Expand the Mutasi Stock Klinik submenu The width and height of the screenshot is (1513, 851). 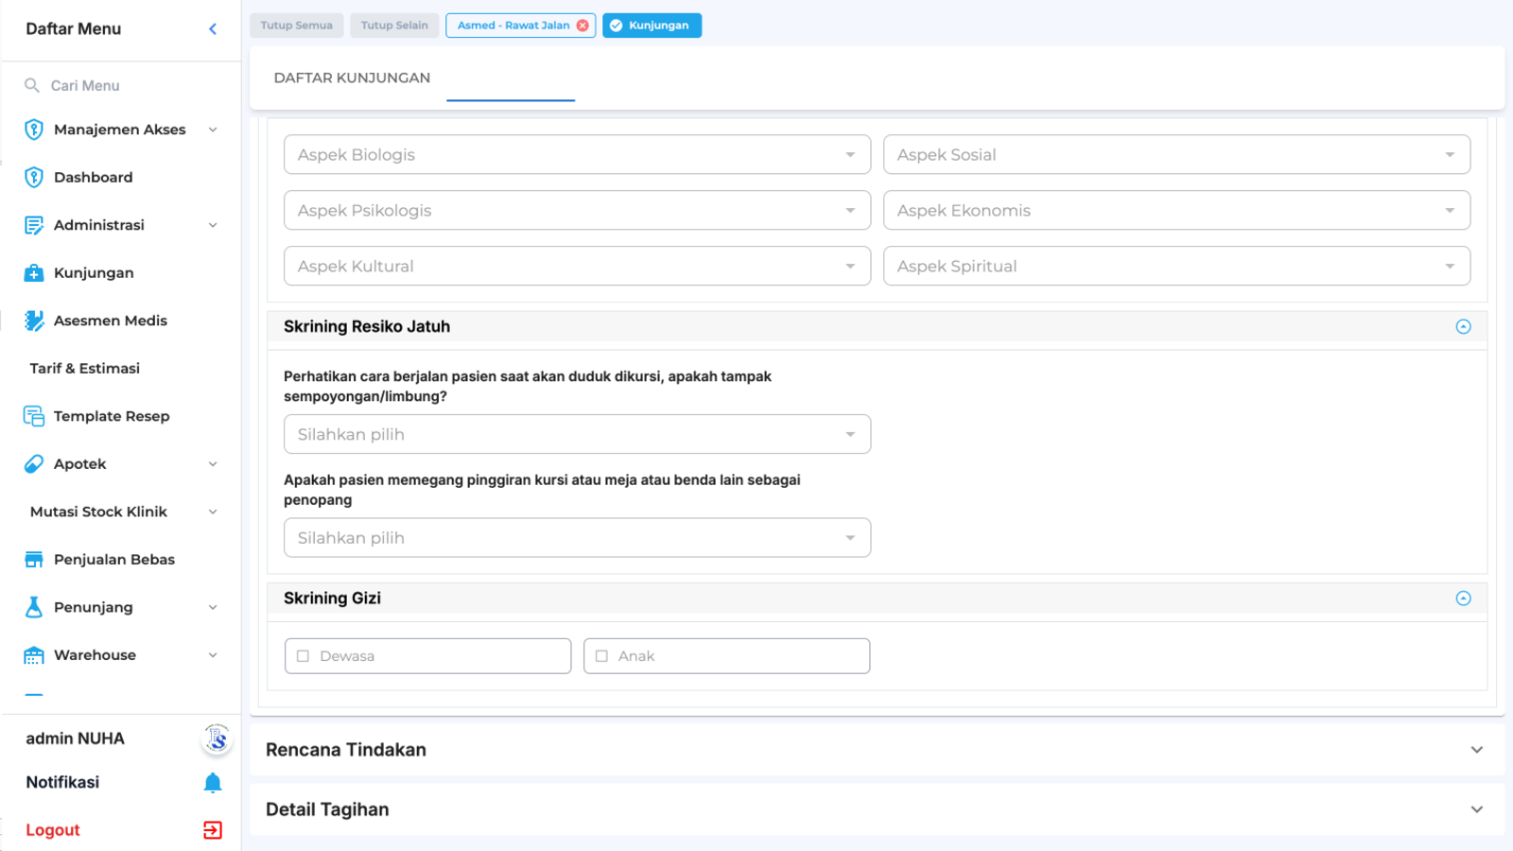click(x=213, y=512)
